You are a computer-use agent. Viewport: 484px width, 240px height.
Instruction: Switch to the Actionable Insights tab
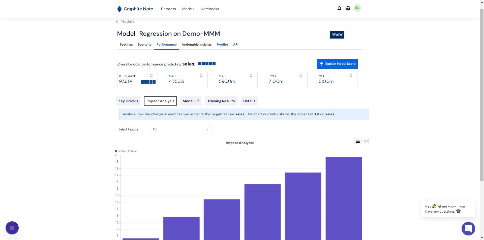(x=197, y=45)
